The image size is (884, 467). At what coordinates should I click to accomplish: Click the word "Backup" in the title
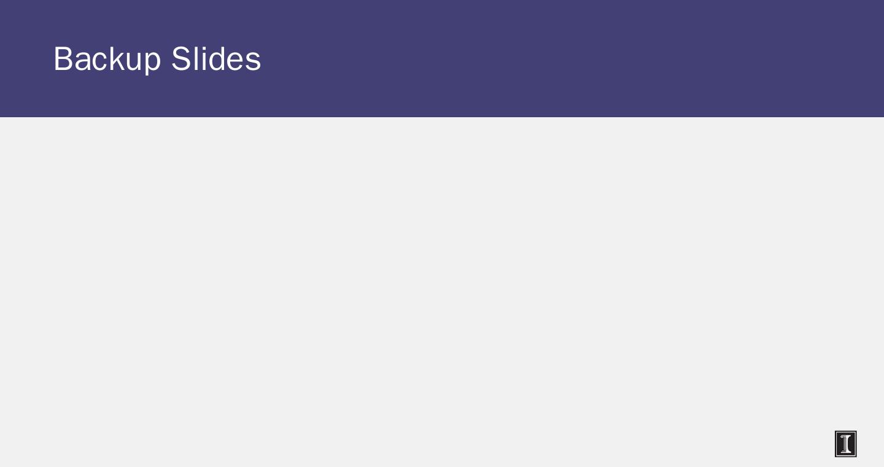[107, 59]
